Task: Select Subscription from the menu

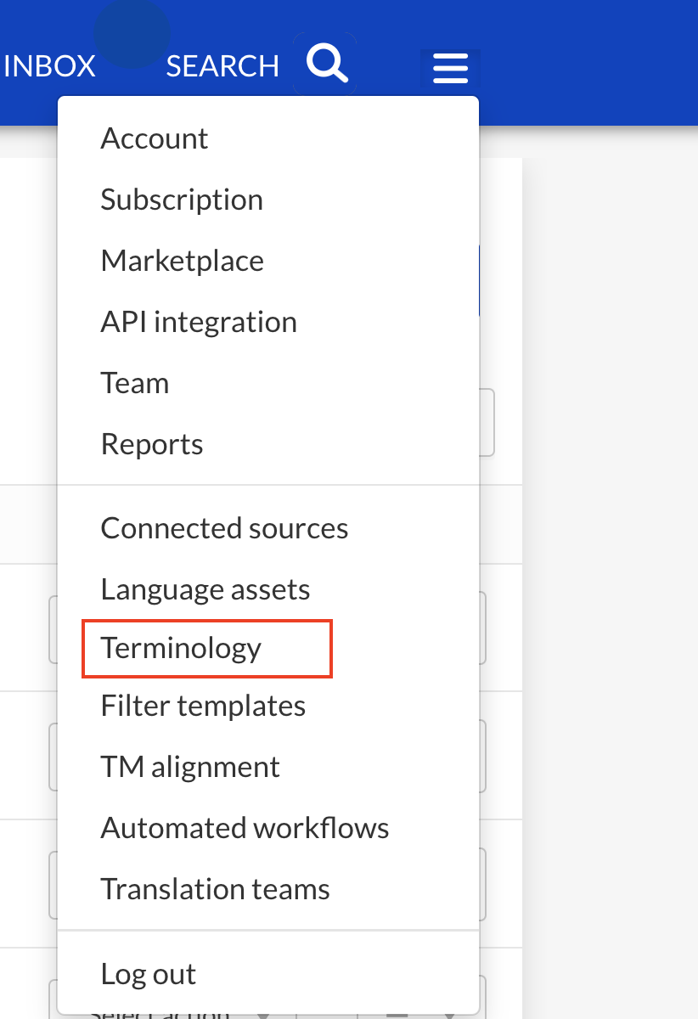Action: click(x=181, y=199)
